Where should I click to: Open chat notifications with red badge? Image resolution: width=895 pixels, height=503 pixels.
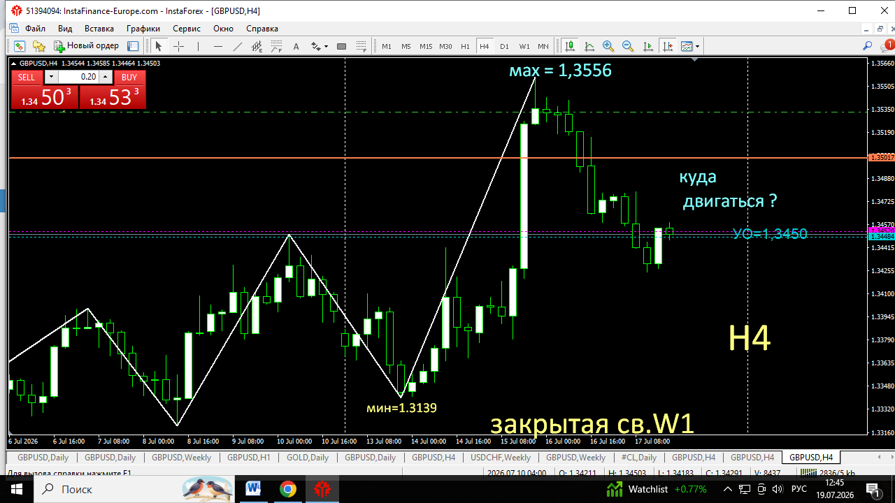click(887, 46)
